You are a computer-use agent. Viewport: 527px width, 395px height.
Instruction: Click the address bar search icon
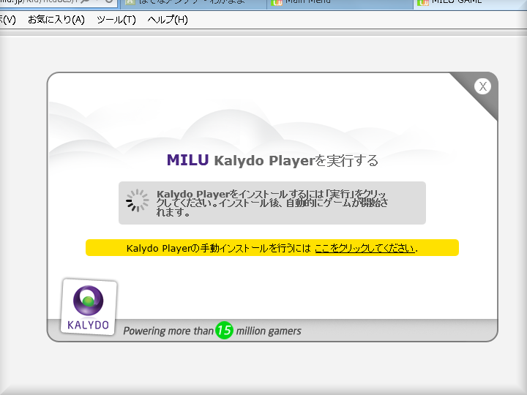pyautogui.click(x=85, y=2)
